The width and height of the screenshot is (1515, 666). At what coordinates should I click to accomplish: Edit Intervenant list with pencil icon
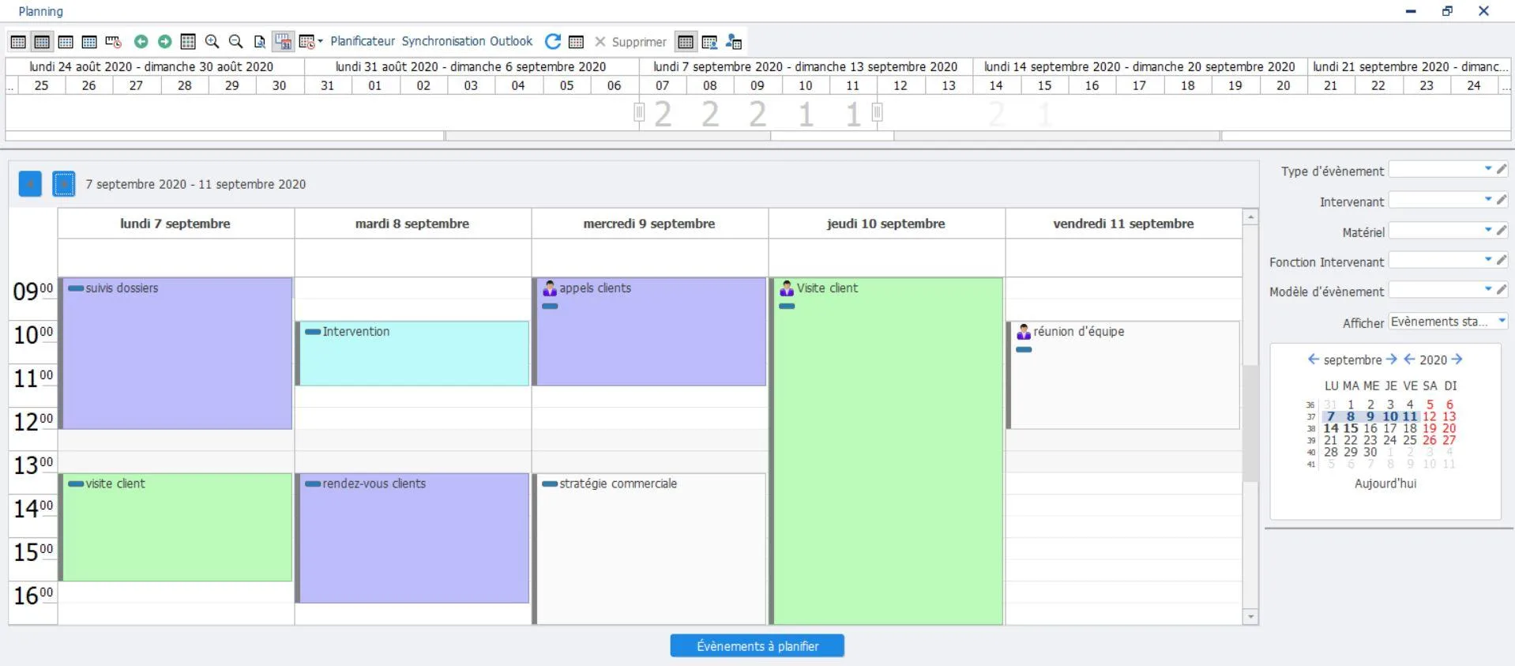click(1502, 200)
